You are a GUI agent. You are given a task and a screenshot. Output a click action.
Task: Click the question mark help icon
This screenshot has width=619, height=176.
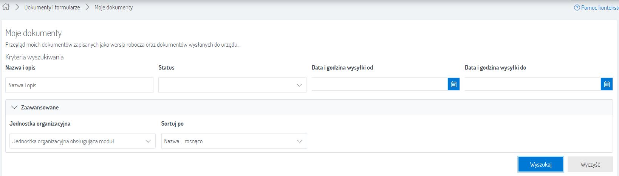[x=577, y=8]
